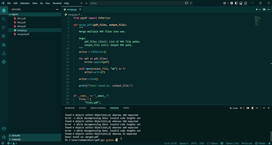
Task: Open the Python extension view
Action: tap(4, 62)
